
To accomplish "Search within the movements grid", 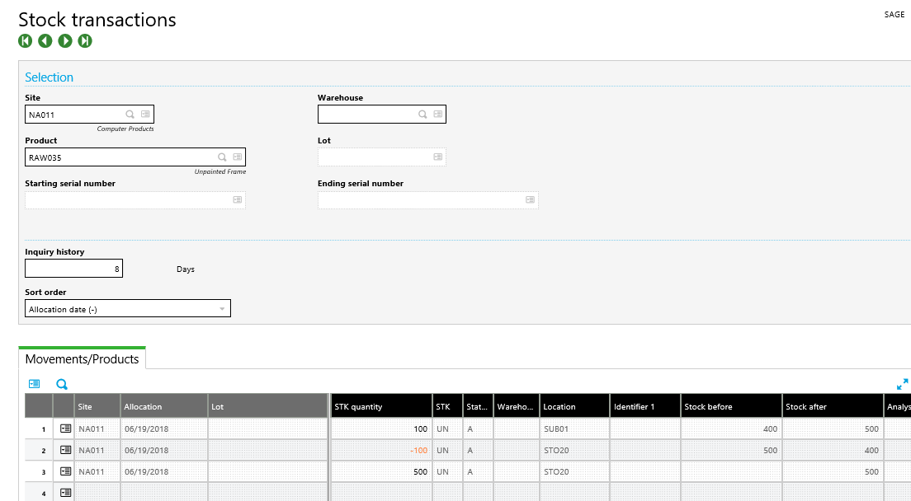I will [x=62, y=384].
